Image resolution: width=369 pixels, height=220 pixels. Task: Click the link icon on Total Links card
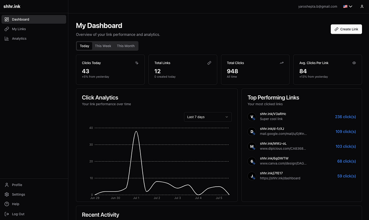(209, 63)
